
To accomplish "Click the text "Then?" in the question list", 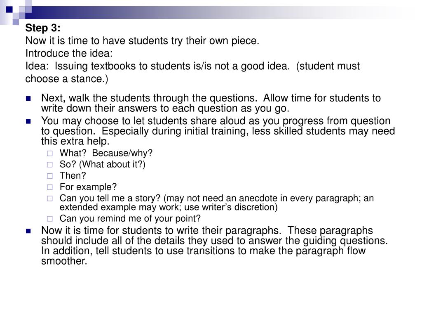I will click(73, 176).
